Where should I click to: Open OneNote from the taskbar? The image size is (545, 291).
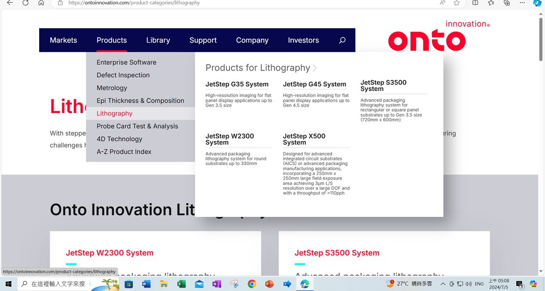point(217,284)
